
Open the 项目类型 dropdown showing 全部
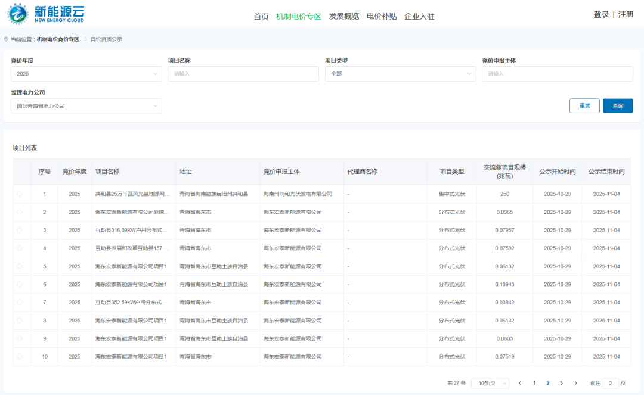click(x=400, y=73)
